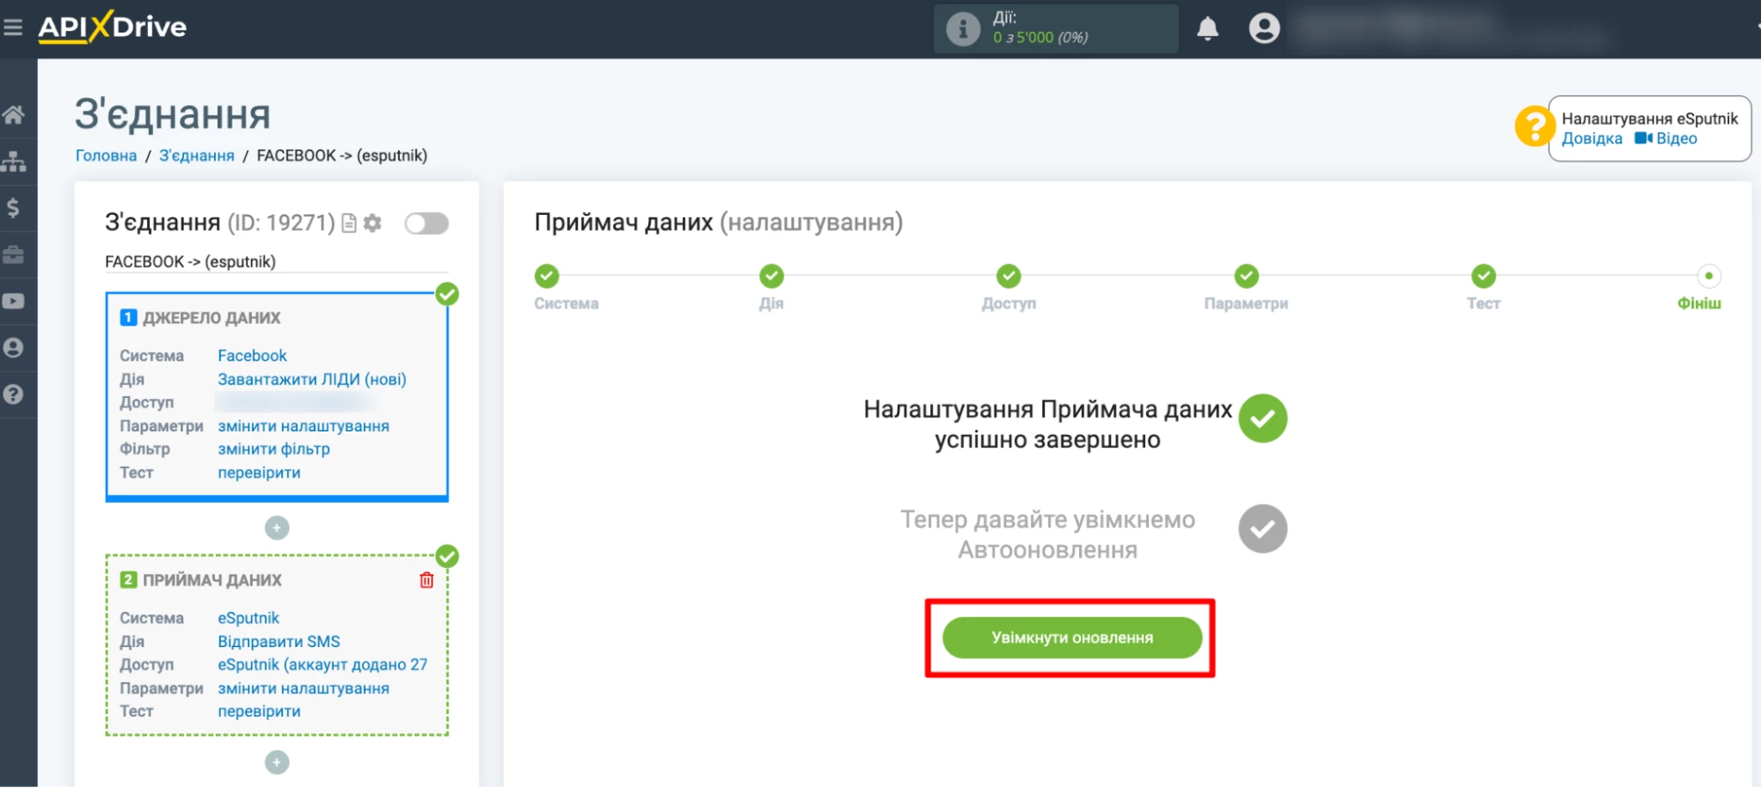Open user profile avatar in header
The image size is (1761, 788).
[x=1264, y=28]
